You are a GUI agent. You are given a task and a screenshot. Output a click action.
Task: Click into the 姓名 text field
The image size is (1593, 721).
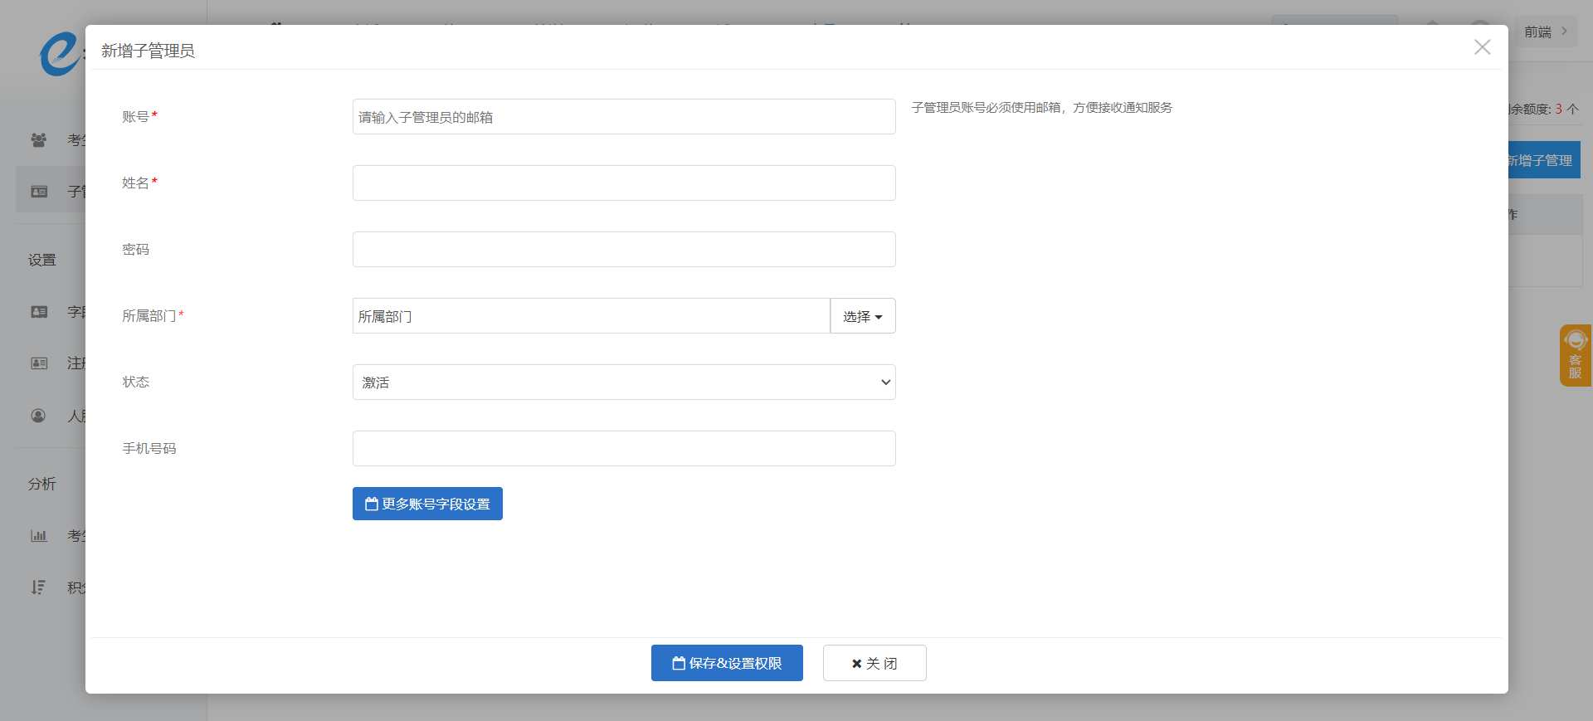[623, 183]
